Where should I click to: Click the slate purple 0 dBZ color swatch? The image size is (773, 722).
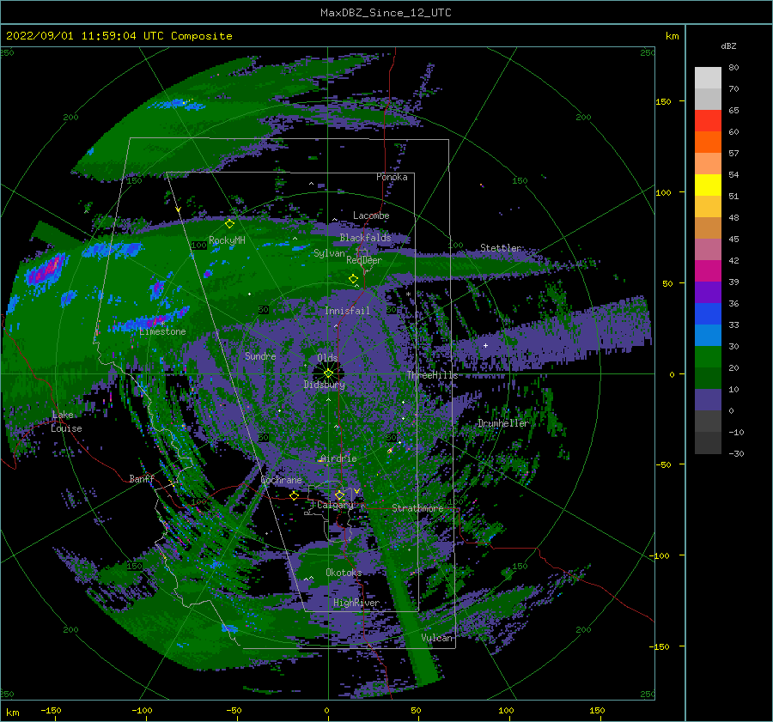click(708, 400)
